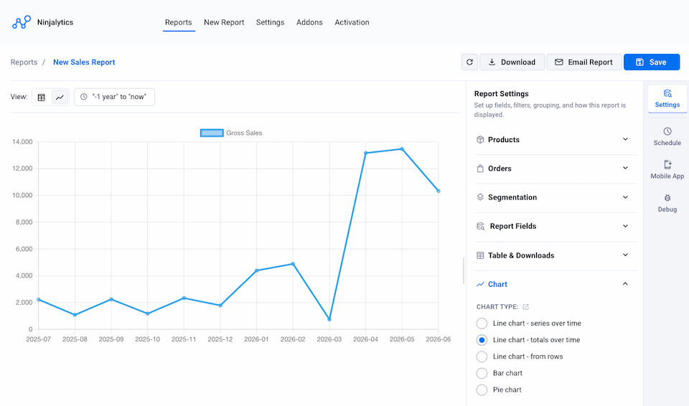The height and width of the screenshot is (406, 689).
Task: Click the "2025-07" x-axis label
Action: 38,339
